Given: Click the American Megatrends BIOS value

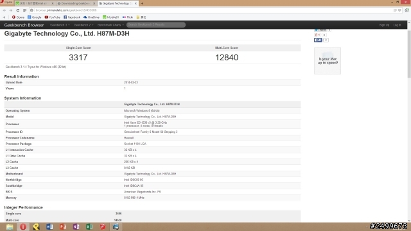Looking at the screenshot, I should point(142,192).
